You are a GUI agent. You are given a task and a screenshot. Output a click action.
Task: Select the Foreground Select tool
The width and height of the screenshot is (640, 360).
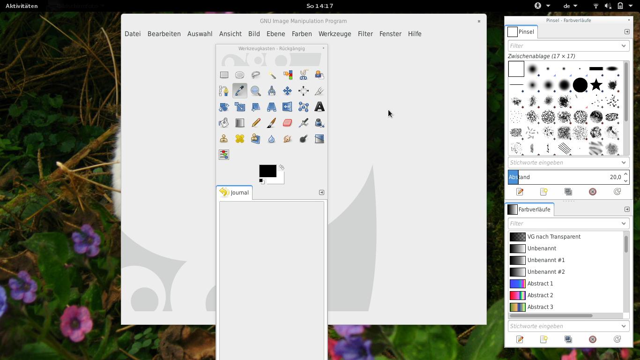point(320,75)
